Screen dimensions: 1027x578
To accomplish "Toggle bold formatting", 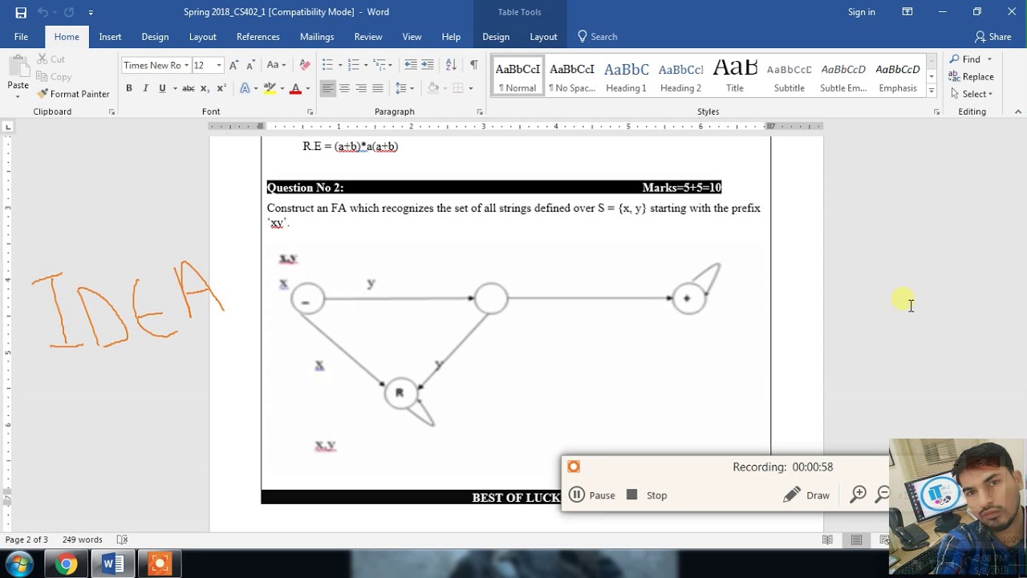I will (x=128, y=88).
